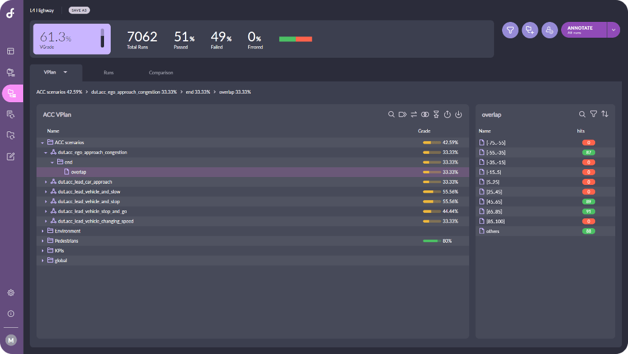The height and width of the screenshot is (354, 628).
Task: Search within the ACC VPlan panel
Action: point(391,114)
